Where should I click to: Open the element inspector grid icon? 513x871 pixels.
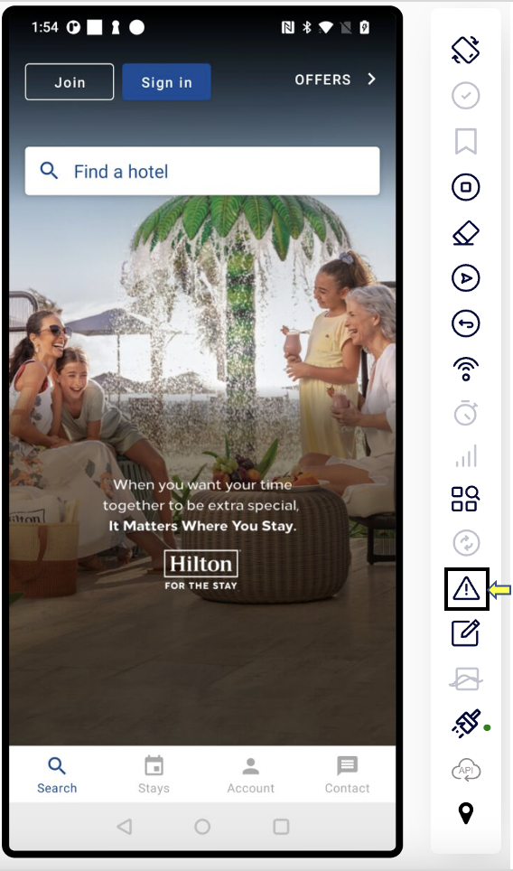(466, 498)
